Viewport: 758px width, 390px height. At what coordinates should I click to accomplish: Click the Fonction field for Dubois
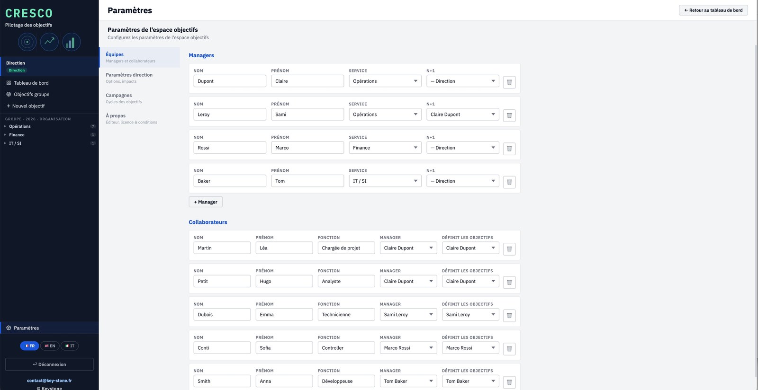point(346,314)
